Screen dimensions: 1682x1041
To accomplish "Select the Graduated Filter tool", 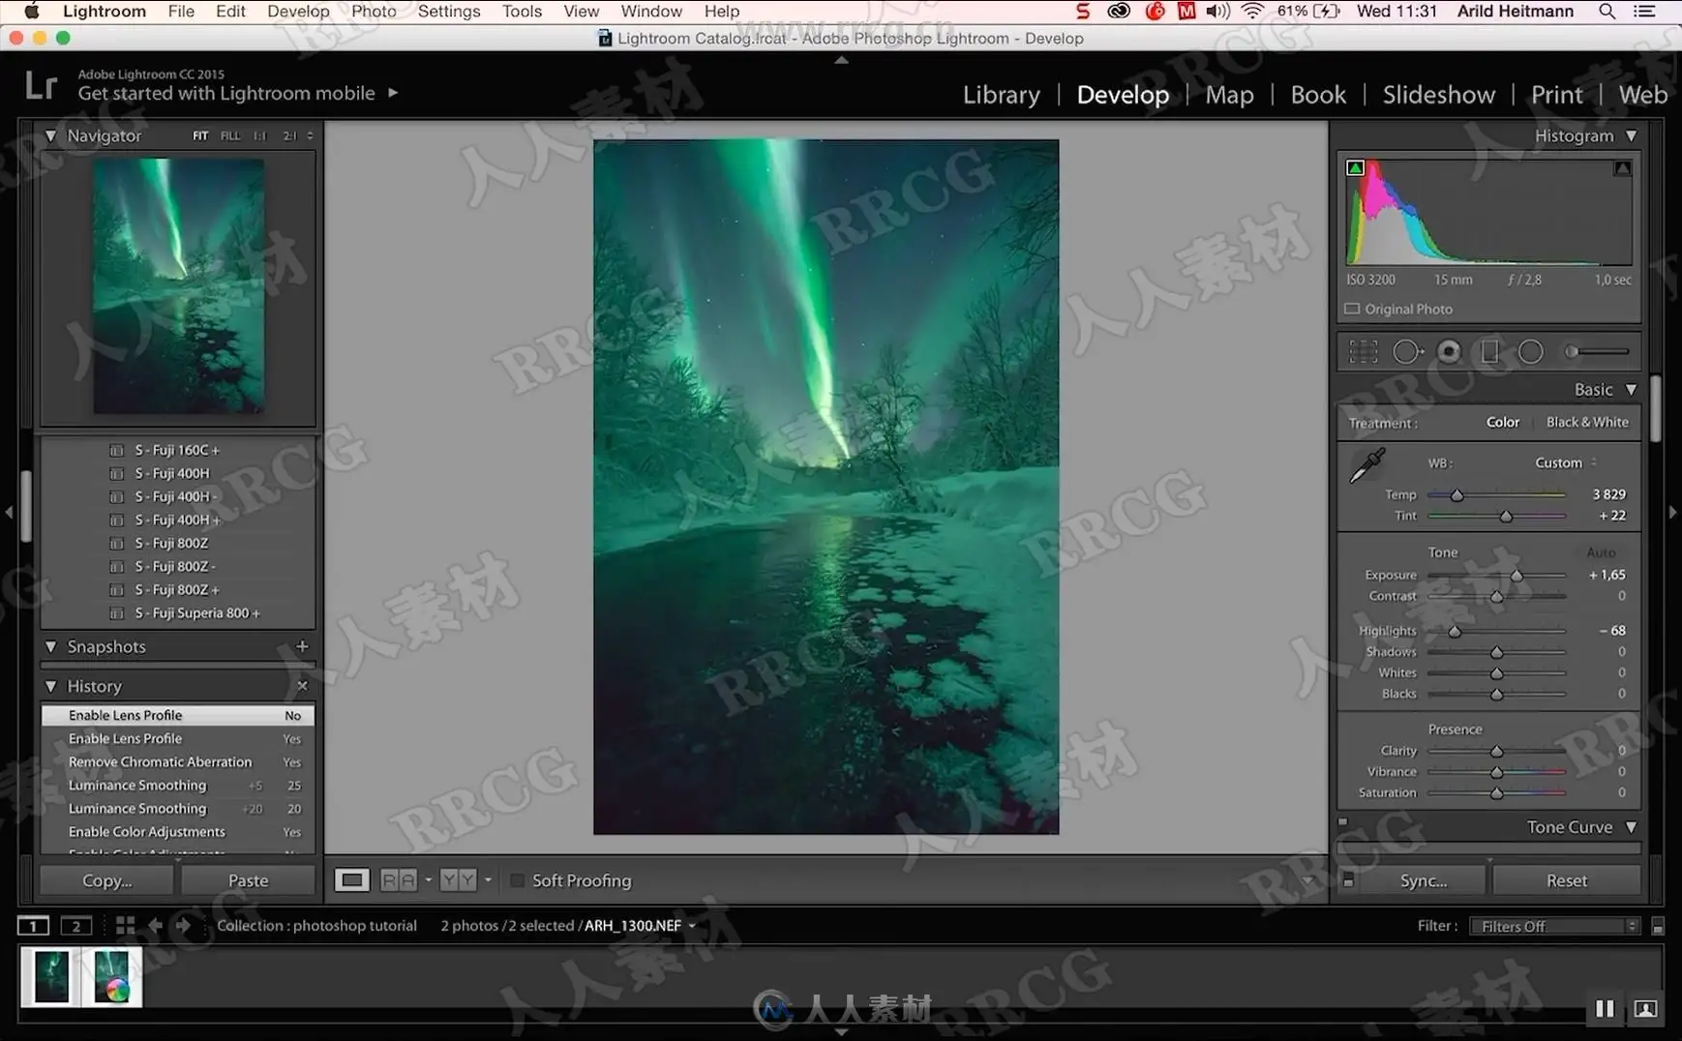I will (1489, 351).
